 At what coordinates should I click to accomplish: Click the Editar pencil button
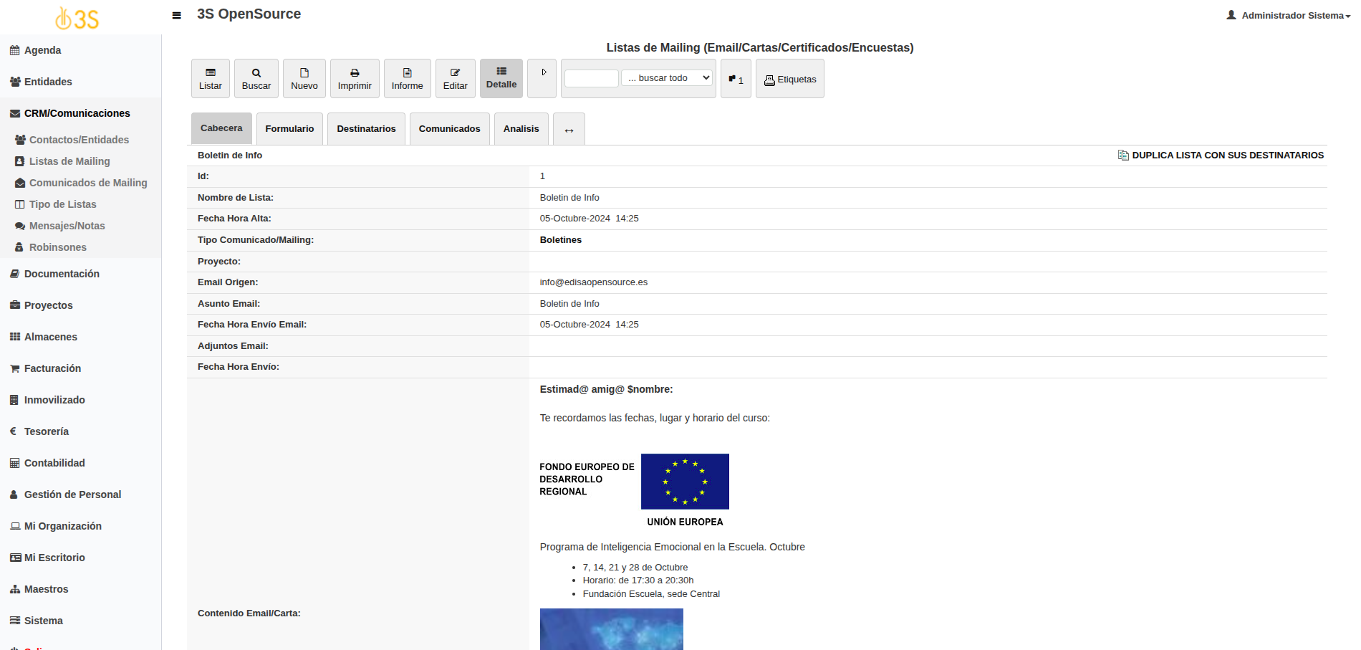(x=455, y=79)
